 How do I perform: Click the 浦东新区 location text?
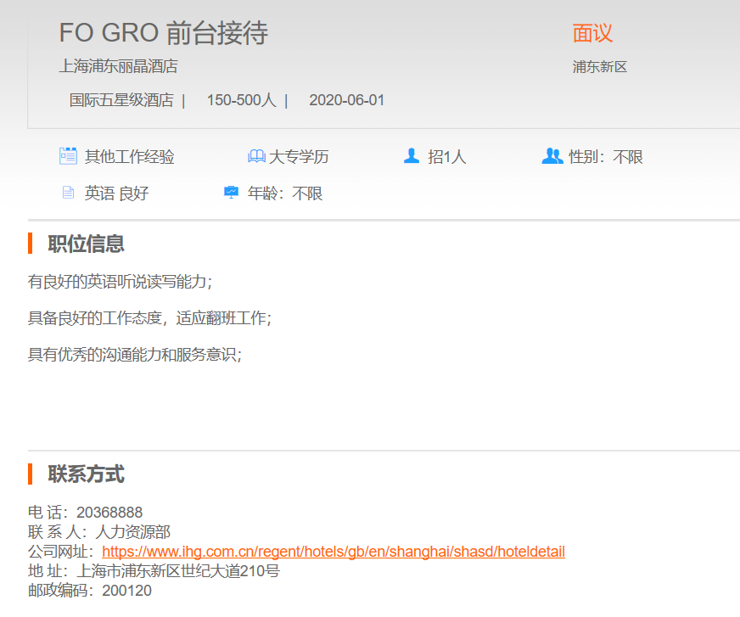pyautogui.click(x=599, y=67)
